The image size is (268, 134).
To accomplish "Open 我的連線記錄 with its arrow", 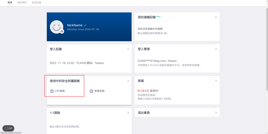I will coord(216,17).
